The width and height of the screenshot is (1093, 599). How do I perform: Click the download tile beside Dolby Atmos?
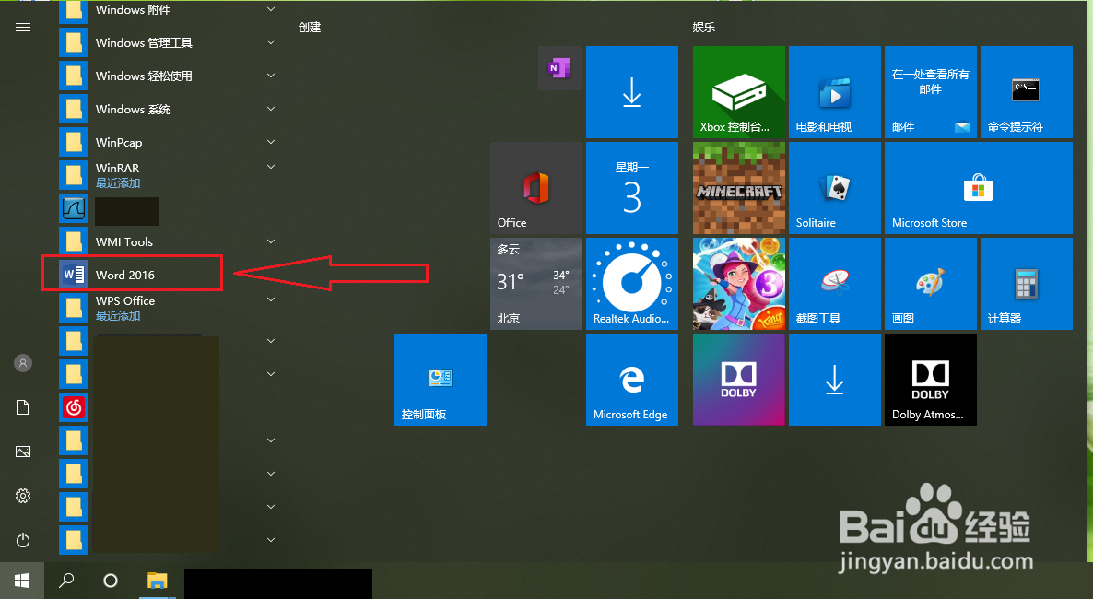click(x=834, y=380)
